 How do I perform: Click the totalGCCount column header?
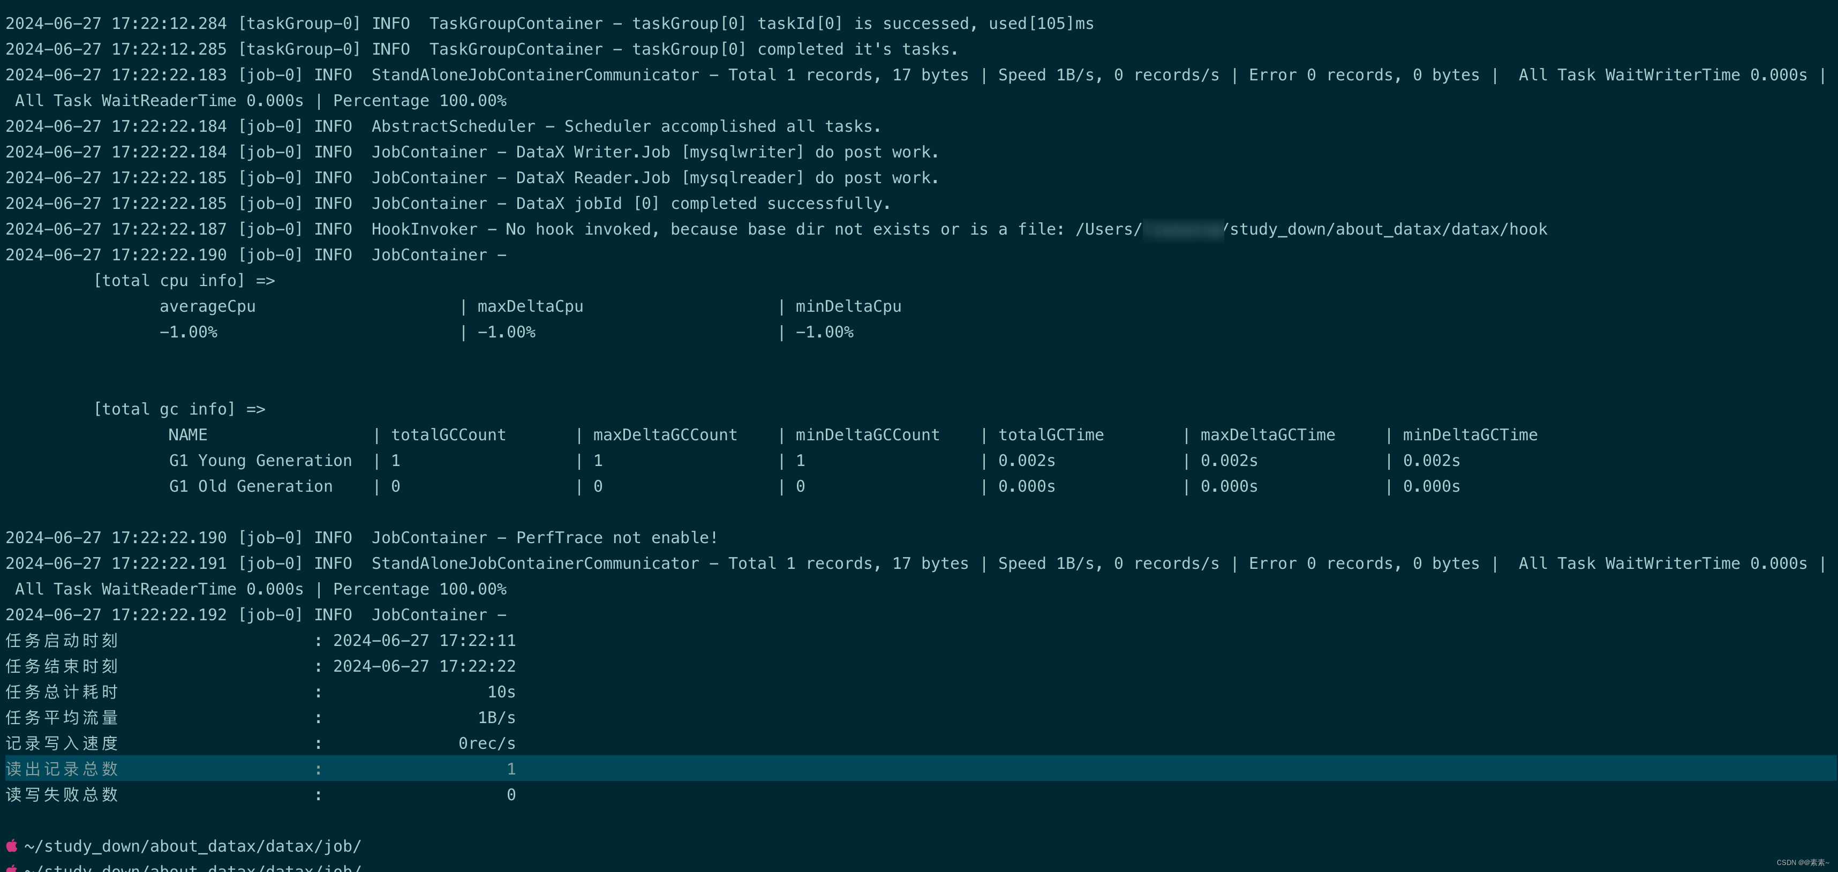click(448, 434)
